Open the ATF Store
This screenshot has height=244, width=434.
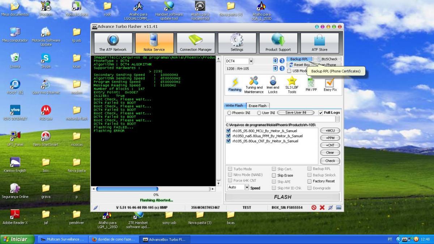[319, 43]
